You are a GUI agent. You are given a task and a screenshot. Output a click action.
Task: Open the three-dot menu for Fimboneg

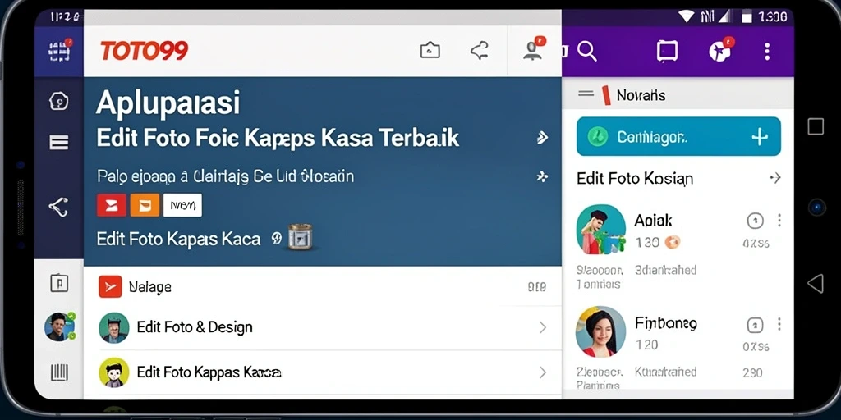(779, 323)
